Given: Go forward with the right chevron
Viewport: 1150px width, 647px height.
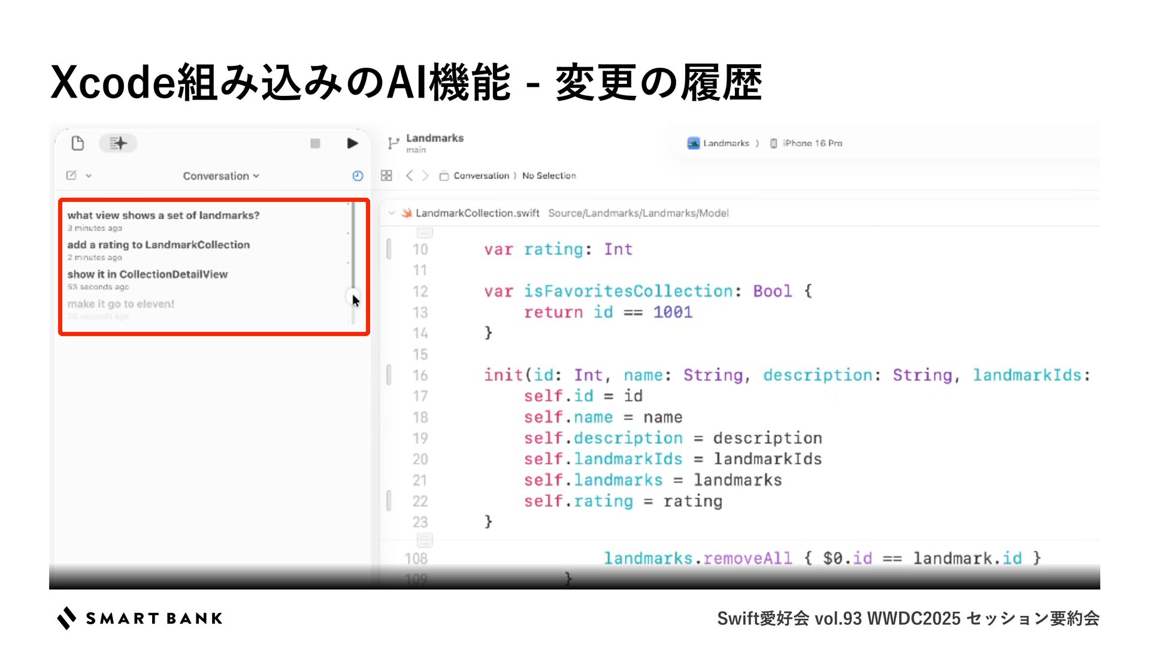Looking at the screenshot, I should pos(425,176).
